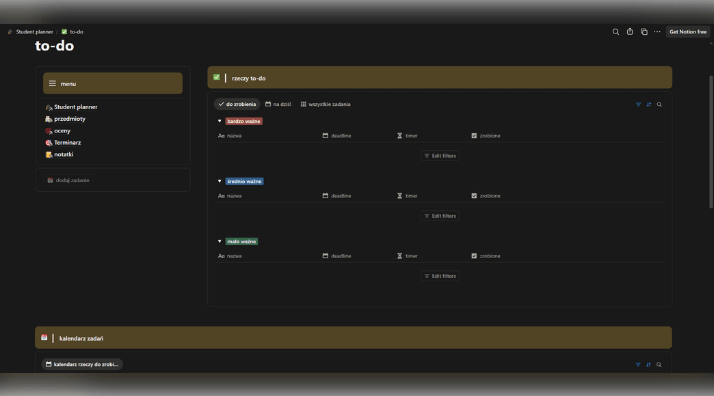Click timer column header under mało ważne

point(407,256)
